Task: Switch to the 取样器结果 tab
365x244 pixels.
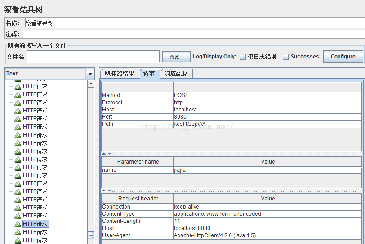Action: coord(120,74)
